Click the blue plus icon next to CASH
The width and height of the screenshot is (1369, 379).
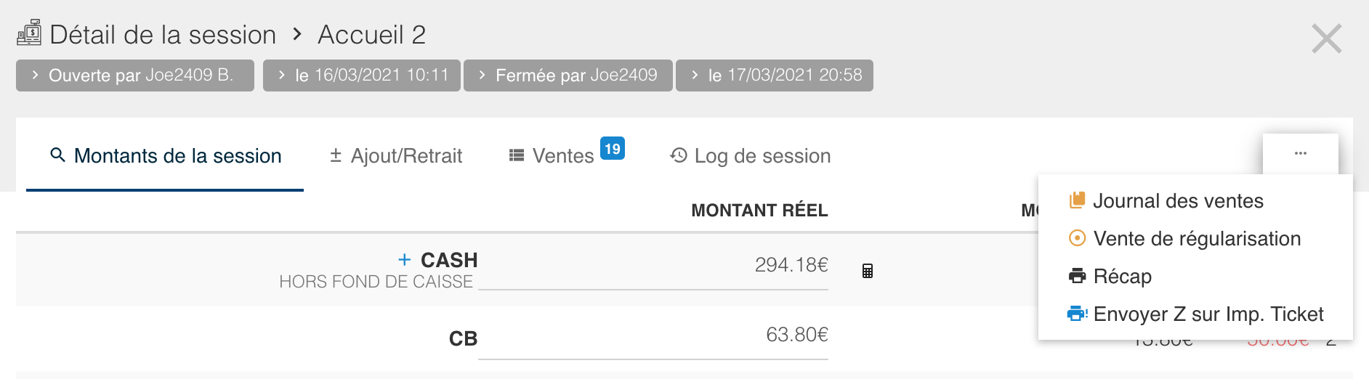(x=405, y=260)
